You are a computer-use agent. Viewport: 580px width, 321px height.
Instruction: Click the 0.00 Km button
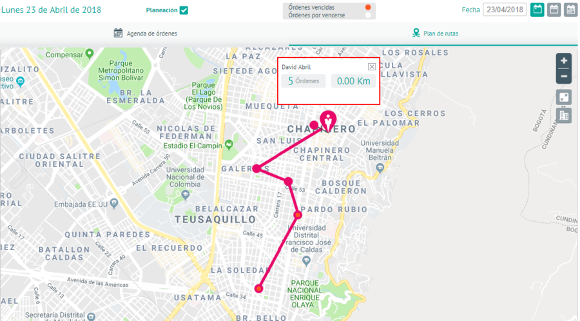click(x=353, y=81)
